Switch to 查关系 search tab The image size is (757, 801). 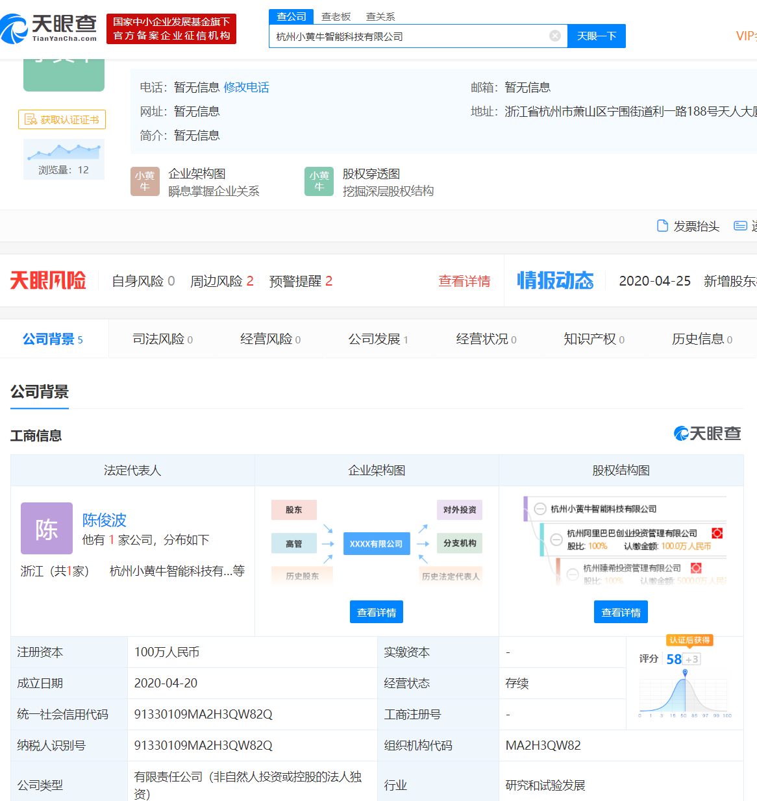(x=380, y=16)
